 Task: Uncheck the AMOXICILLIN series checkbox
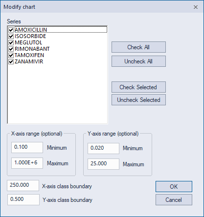(x=11, y=30)
